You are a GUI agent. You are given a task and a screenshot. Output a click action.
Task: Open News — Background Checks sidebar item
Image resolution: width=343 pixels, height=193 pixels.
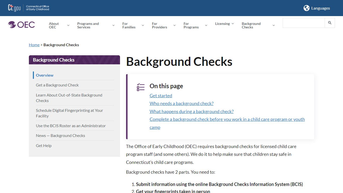point(61,135)
